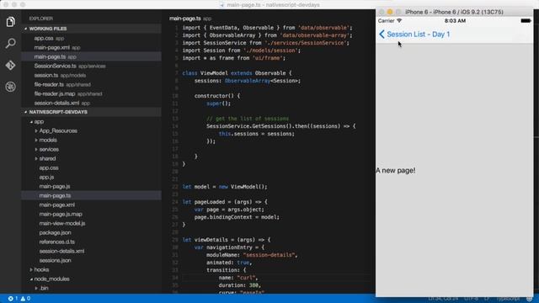Open app.css in app folder tree
This screenshot has height=303, width=539.
[x=92, y=168]
